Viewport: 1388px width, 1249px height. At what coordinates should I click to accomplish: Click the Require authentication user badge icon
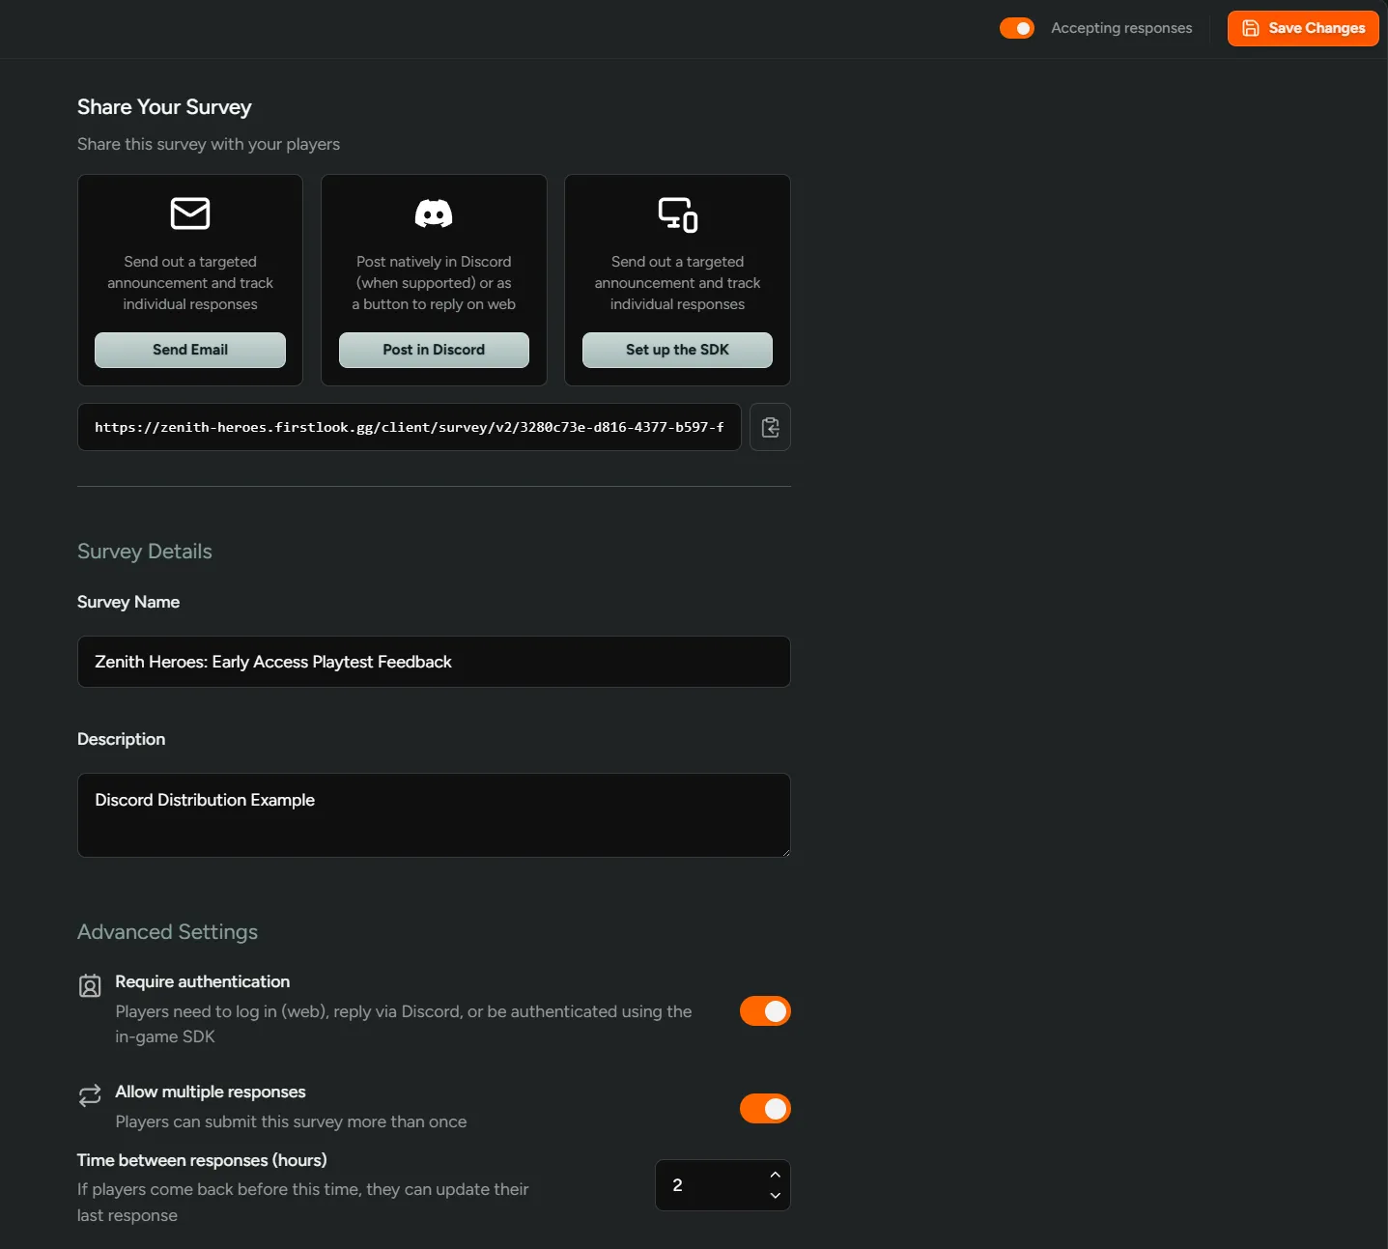point(90,985)
